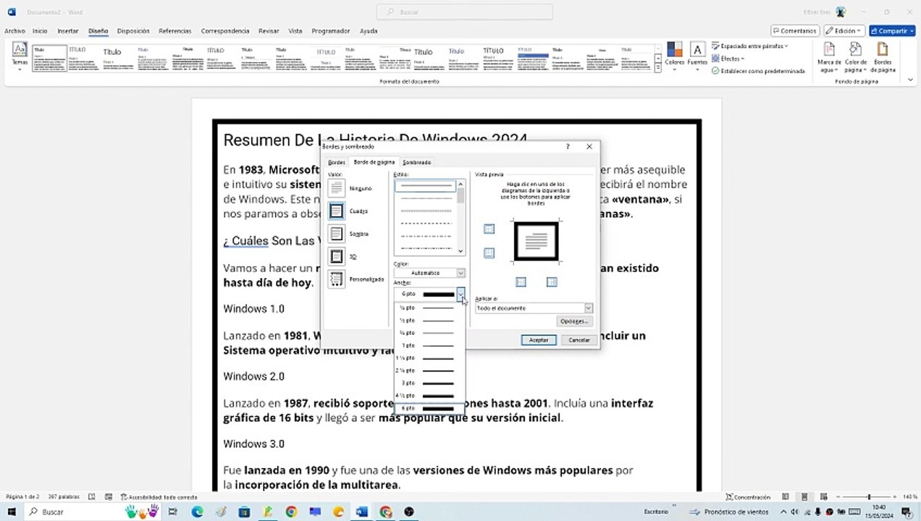Click Establecer como predeterminada

point(758,71)
